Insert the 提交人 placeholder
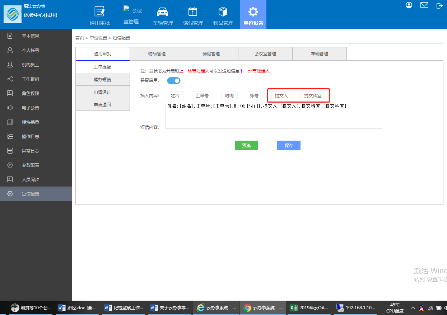Image resolution: width=447 pixels, height=315 pixels. pyautogui.click(x=281, y=95)
